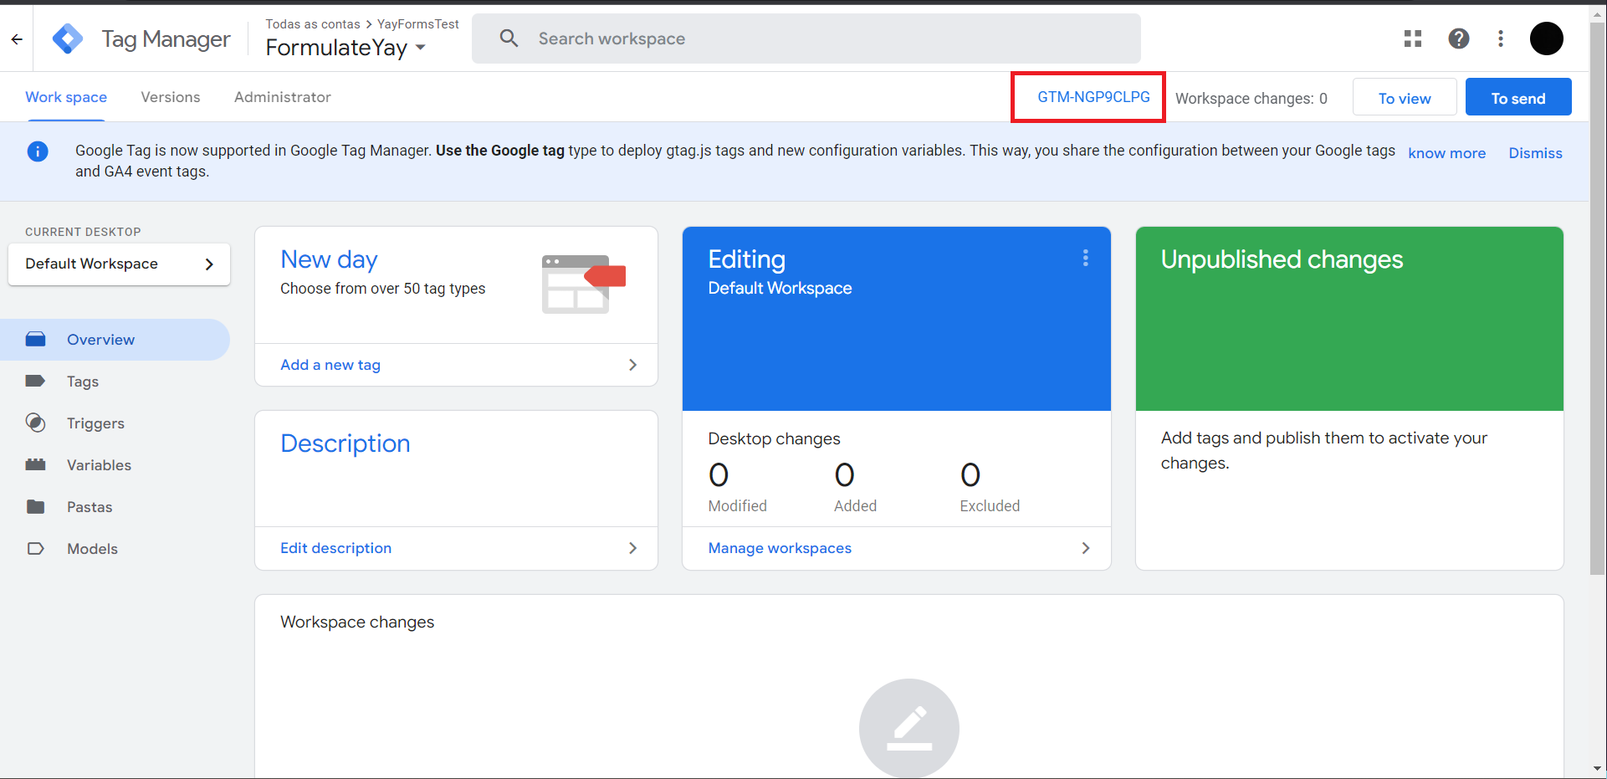Open the Models section
Viewport: 1607px width, 779px height.
pyautogui.click(x=92, y=548)
